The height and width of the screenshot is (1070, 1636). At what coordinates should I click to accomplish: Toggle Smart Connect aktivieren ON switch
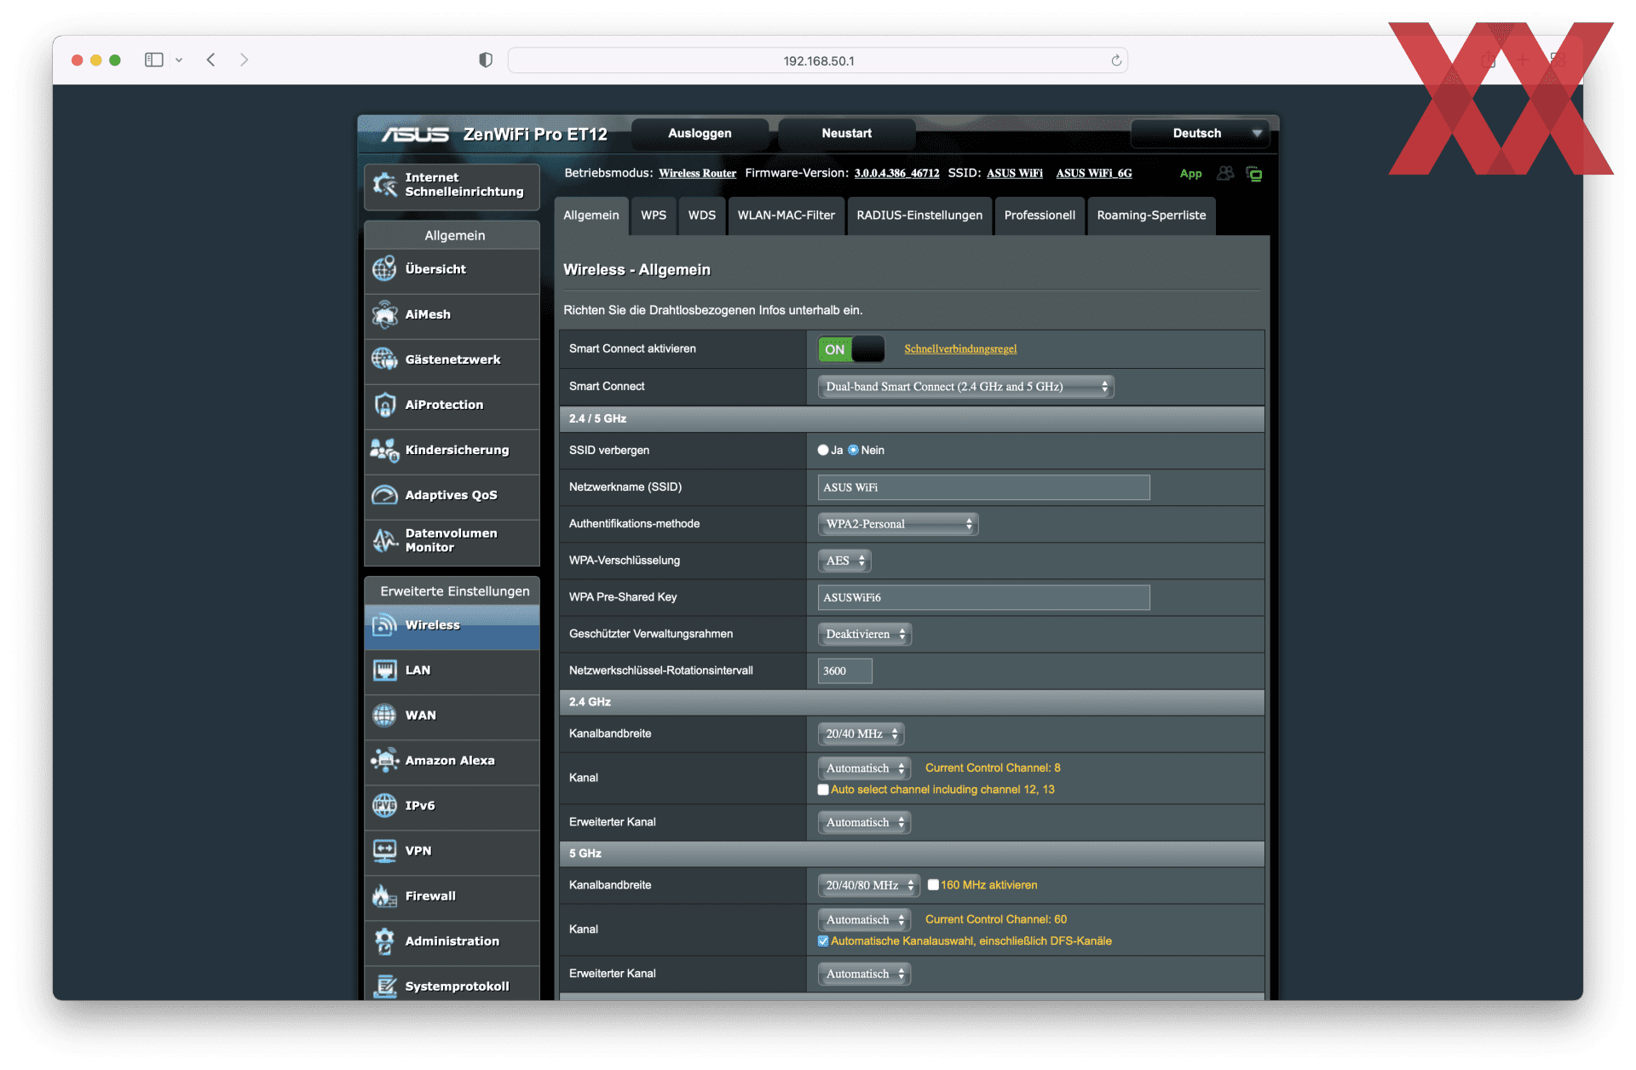[850, 349]
